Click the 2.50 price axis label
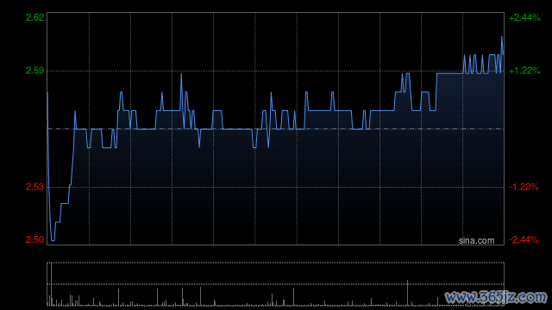 (x=34, y=239)
